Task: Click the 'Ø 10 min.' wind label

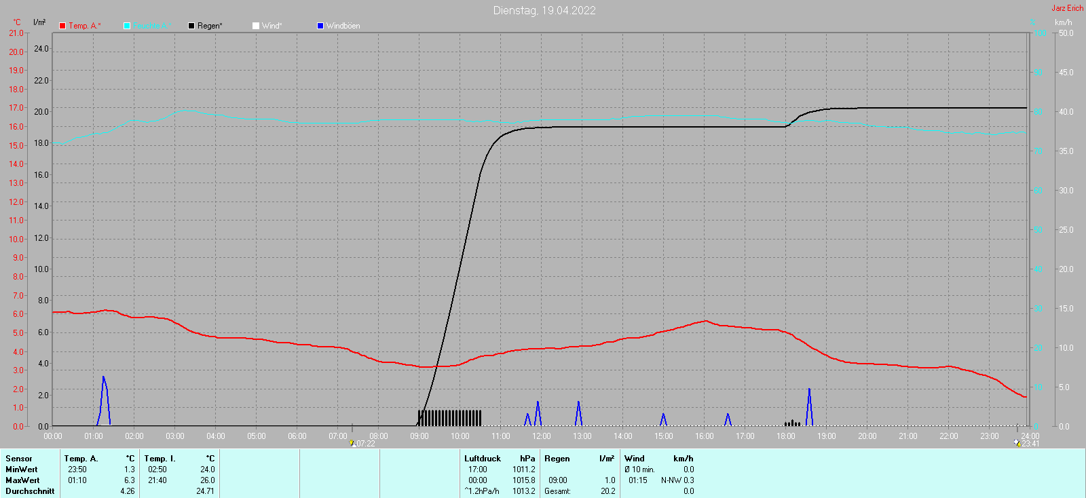Action: coord(639,470)
